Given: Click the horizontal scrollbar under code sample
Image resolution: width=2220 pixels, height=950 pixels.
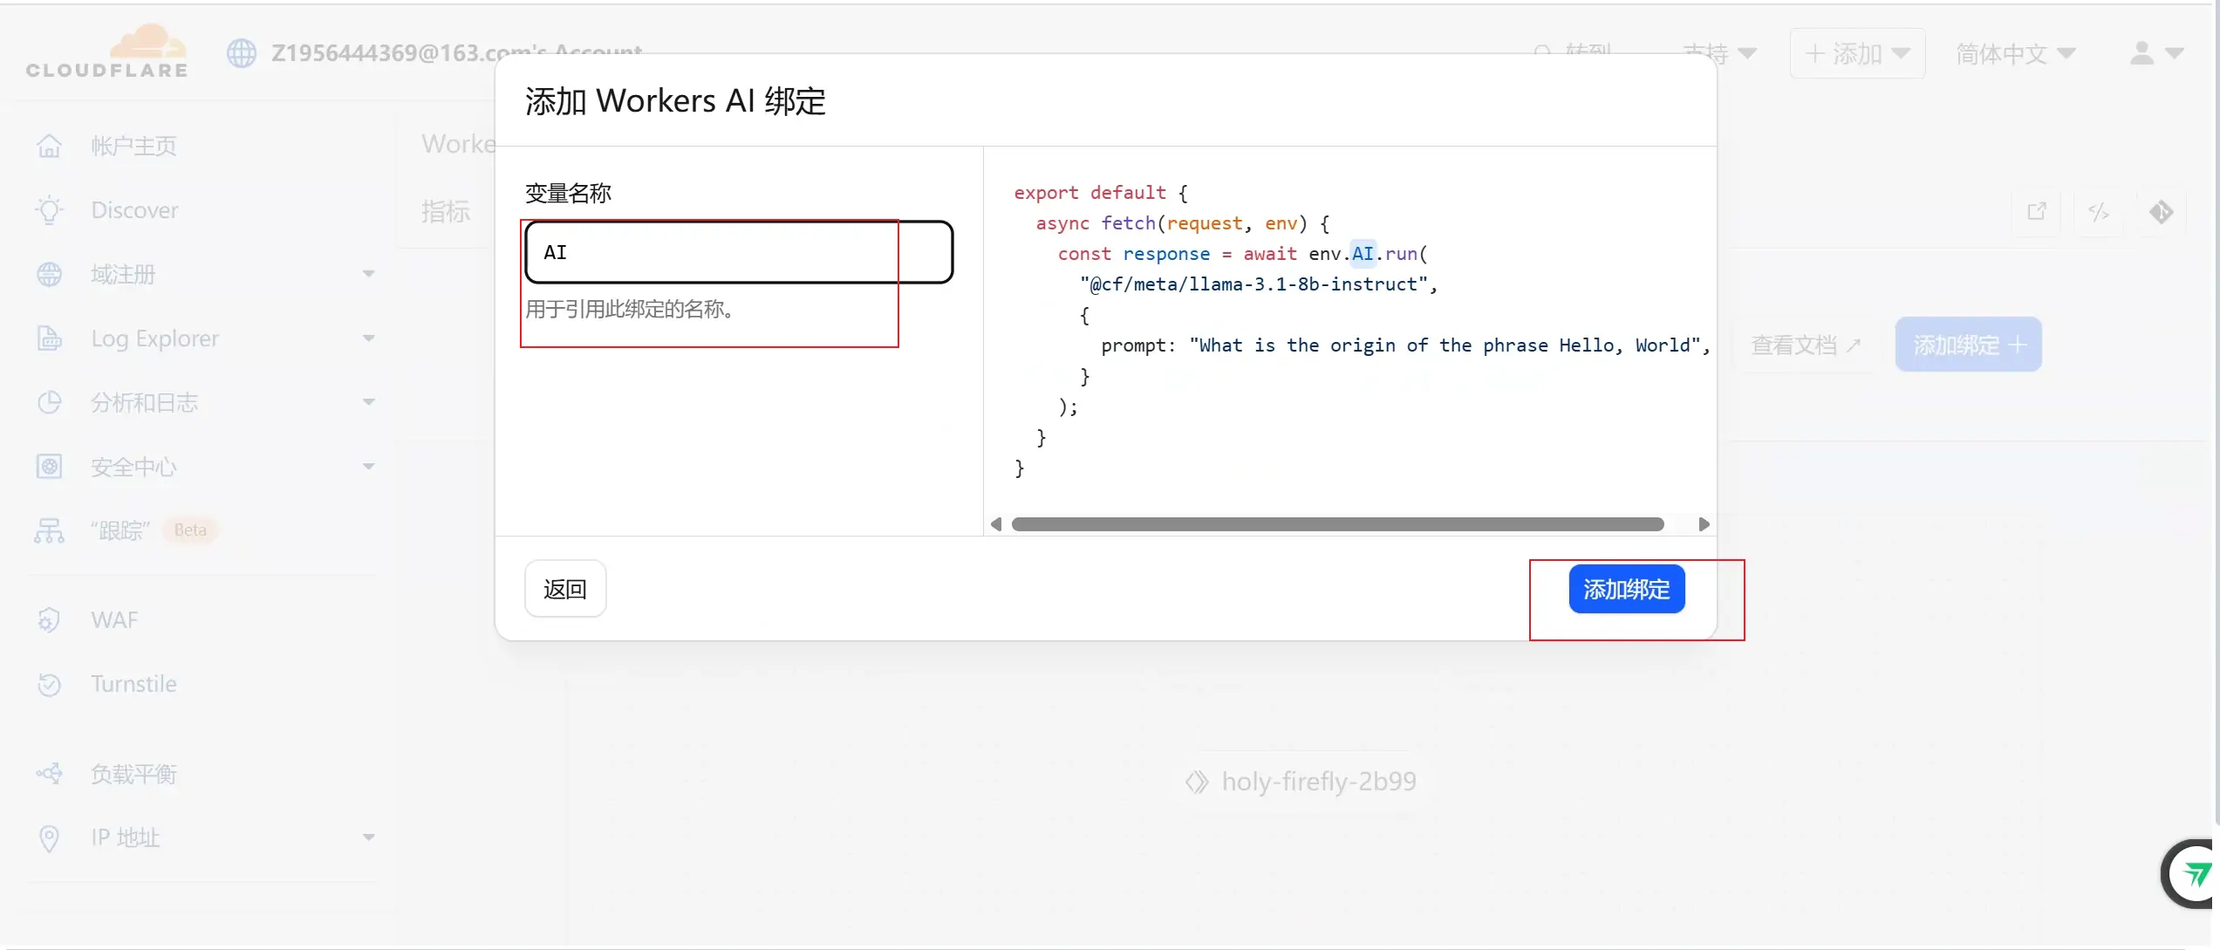Looking at the screenshot, I should pos(1337,524).
